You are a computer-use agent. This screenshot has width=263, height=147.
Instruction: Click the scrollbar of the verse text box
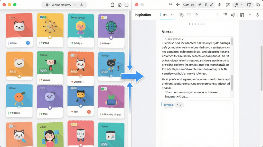232,67
